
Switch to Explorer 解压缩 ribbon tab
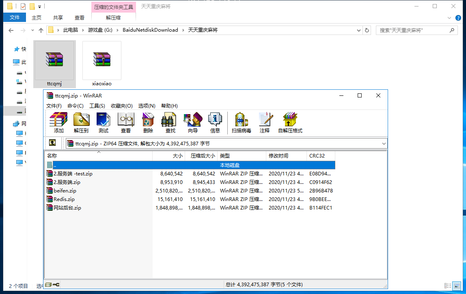point(113,18)
